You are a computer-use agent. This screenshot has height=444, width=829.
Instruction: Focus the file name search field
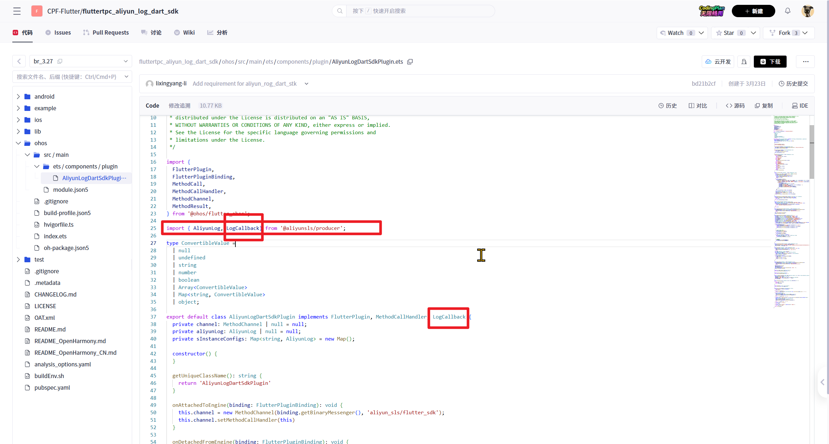point(66,77)
